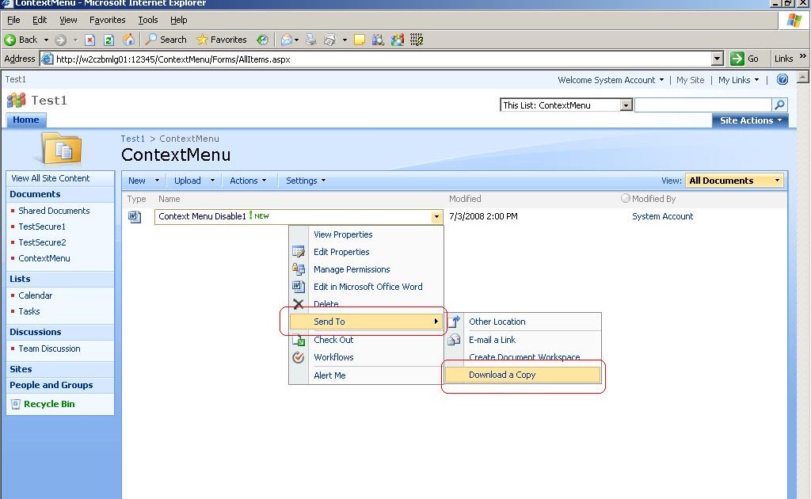Go to the browser Home page icon
This screenshot has width=811, height=499.
point(128,40)
